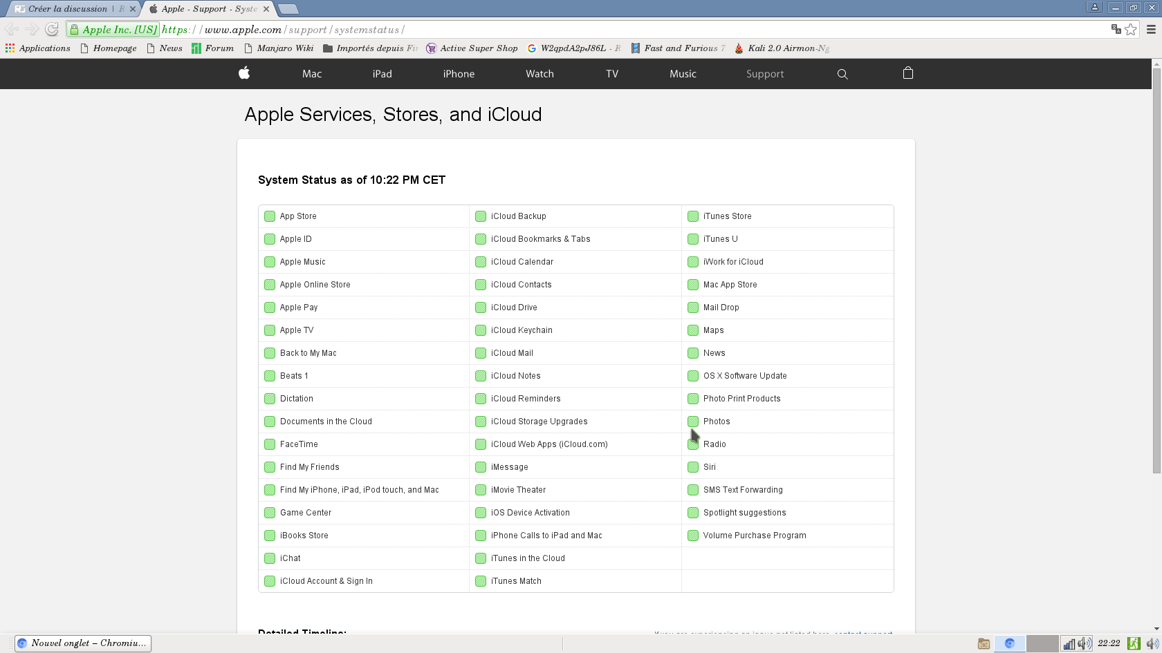Click the green iTunes Store status indicator

(693, 216)
